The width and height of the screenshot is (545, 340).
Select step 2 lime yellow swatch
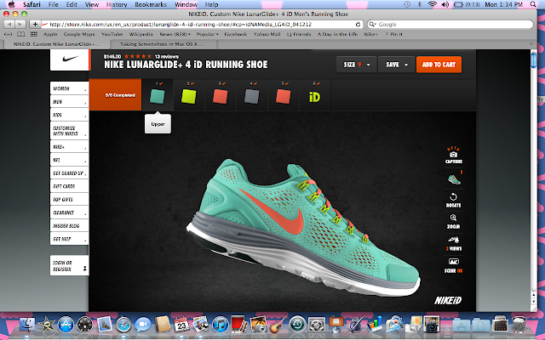189,96
